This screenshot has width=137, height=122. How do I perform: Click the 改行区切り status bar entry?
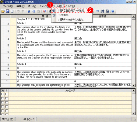click(8, 119)
